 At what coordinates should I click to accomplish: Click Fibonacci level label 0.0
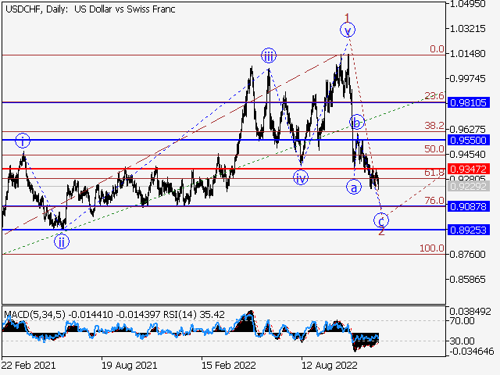coord(437,48)
